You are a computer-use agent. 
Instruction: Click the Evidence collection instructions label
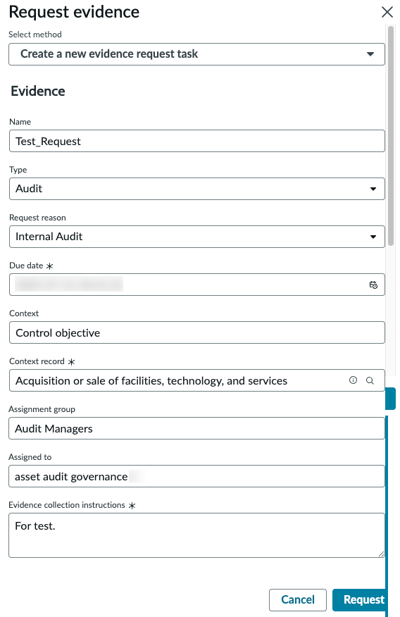click(x=67, y=505)
